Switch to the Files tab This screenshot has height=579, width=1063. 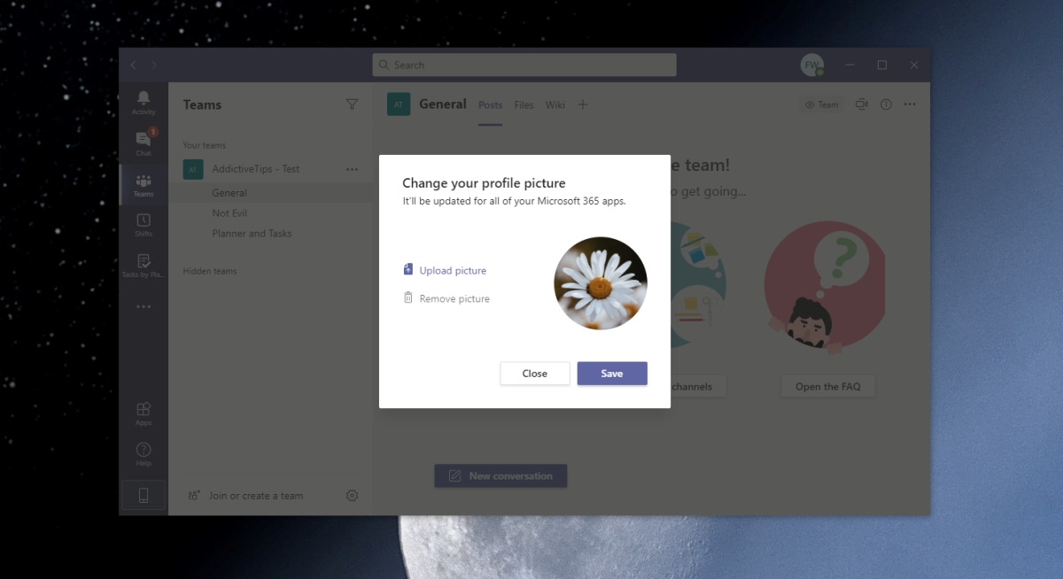tap(524, 104)
